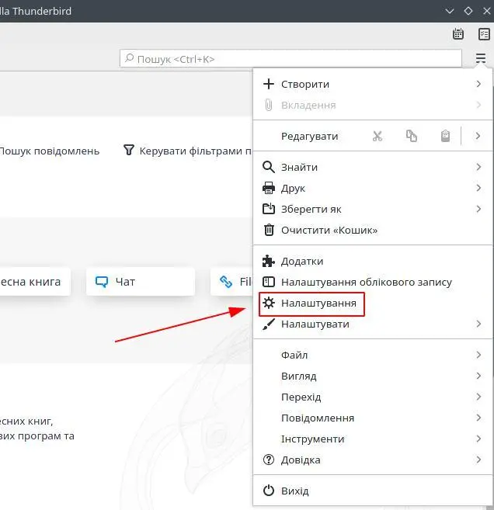The image size is (494, 510).
Task: Expand the Вигляд submenu chevron
Action: (478, 376)
